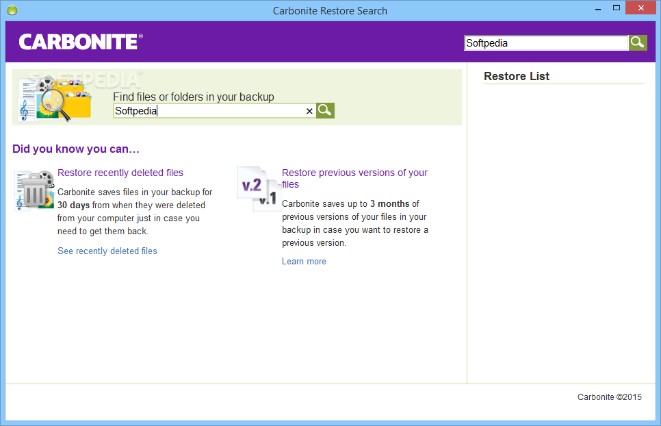Clear the Find files search text with X

(309, 111)
